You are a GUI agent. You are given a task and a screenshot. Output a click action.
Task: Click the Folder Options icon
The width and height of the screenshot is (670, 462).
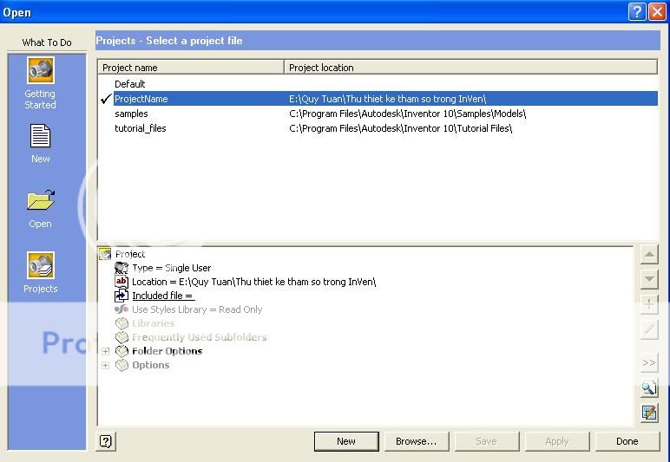click(x=122, y=351)
